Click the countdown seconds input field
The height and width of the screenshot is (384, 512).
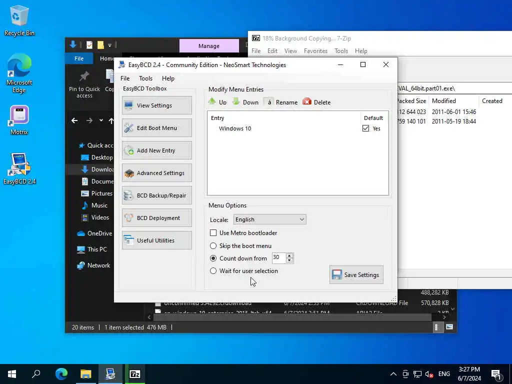278,258
